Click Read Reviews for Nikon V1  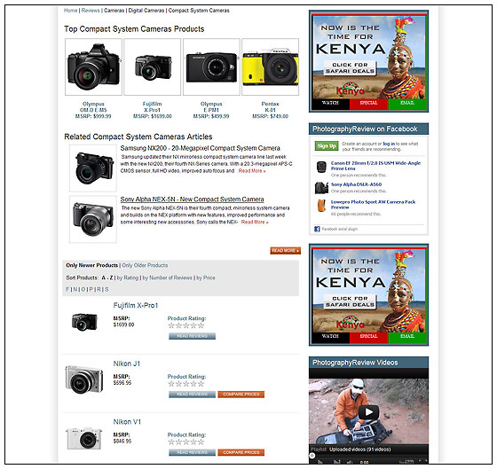(x=192, y=452)
